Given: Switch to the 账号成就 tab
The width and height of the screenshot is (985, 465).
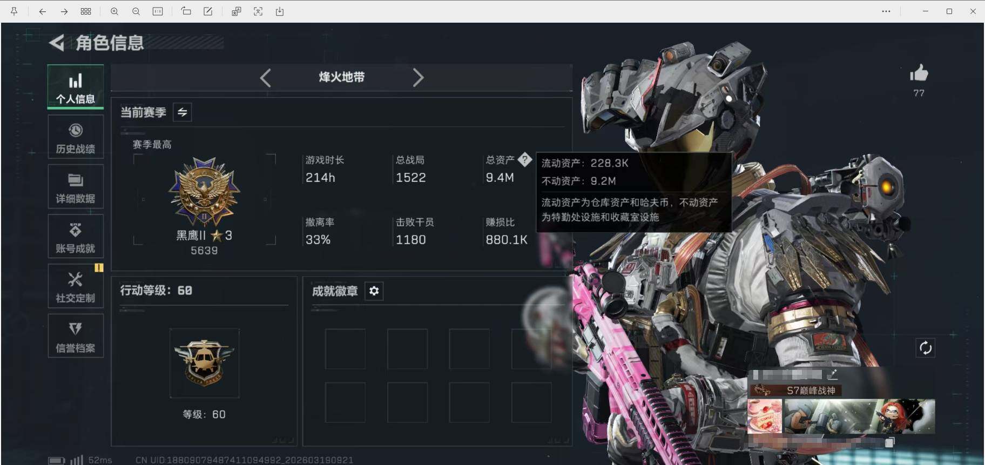Looking at the screenshot, I should [x=76, y=237].
